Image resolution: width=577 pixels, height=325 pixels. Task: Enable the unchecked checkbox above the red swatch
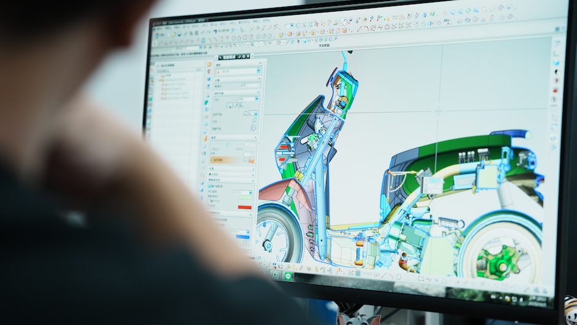click(x=211, y=200)
